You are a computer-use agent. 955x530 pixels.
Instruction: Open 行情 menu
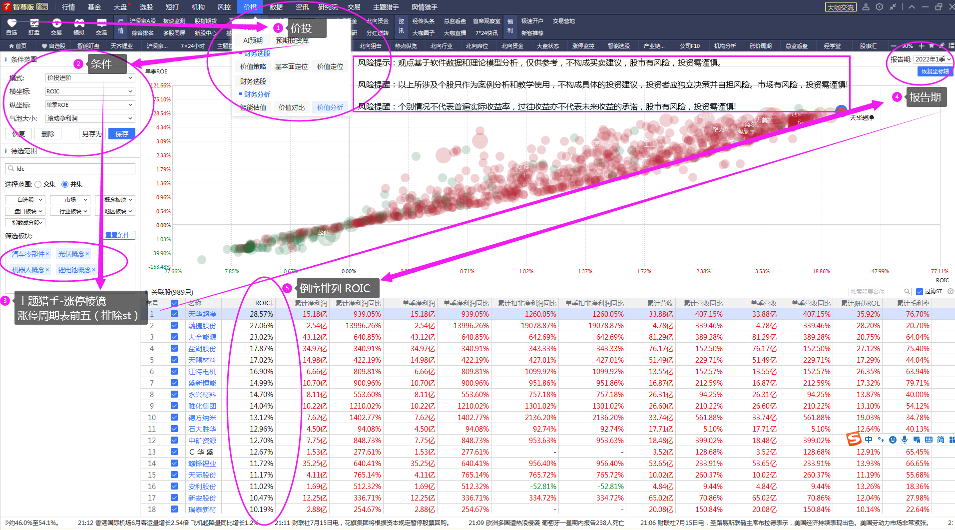click(68, 7)
